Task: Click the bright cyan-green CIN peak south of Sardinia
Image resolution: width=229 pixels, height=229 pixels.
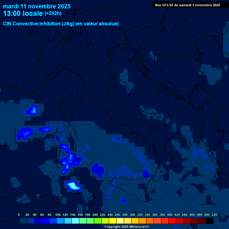Action: 73,185
